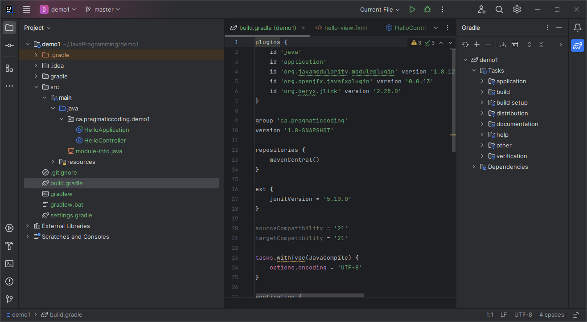Open the Project view selector dropdown

37,28
